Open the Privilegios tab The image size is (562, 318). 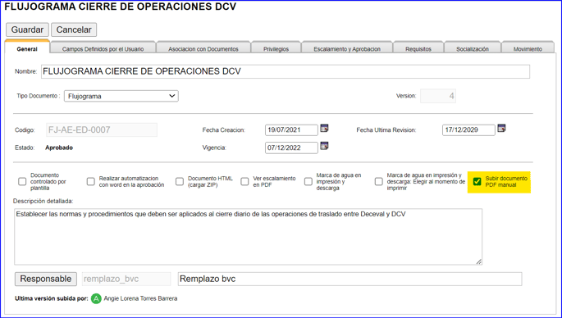[276, 48]
